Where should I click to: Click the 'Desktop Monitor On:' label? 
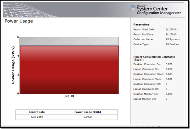coord(146,94)
